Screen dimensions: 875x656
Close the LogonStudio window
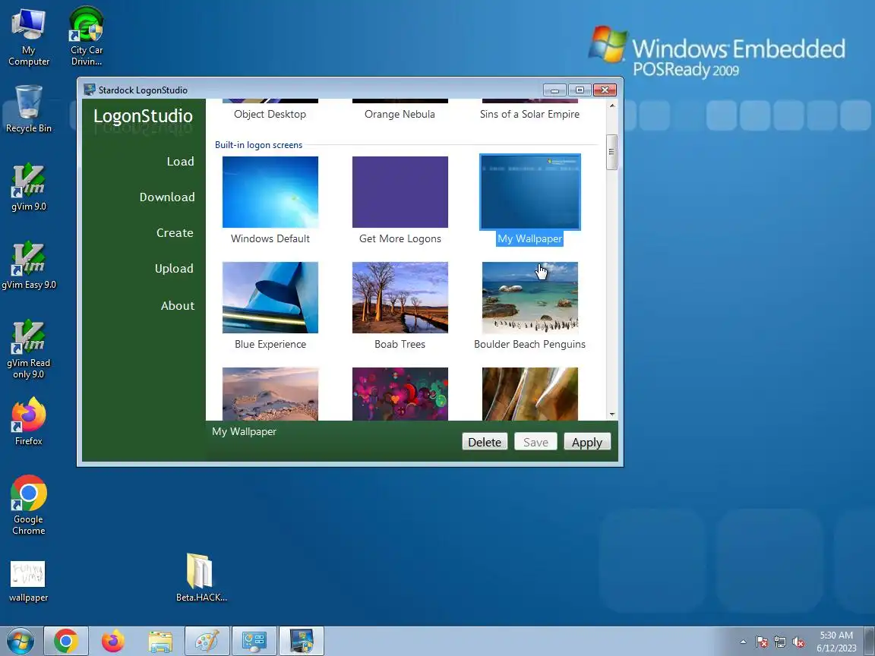coord(605,90)
